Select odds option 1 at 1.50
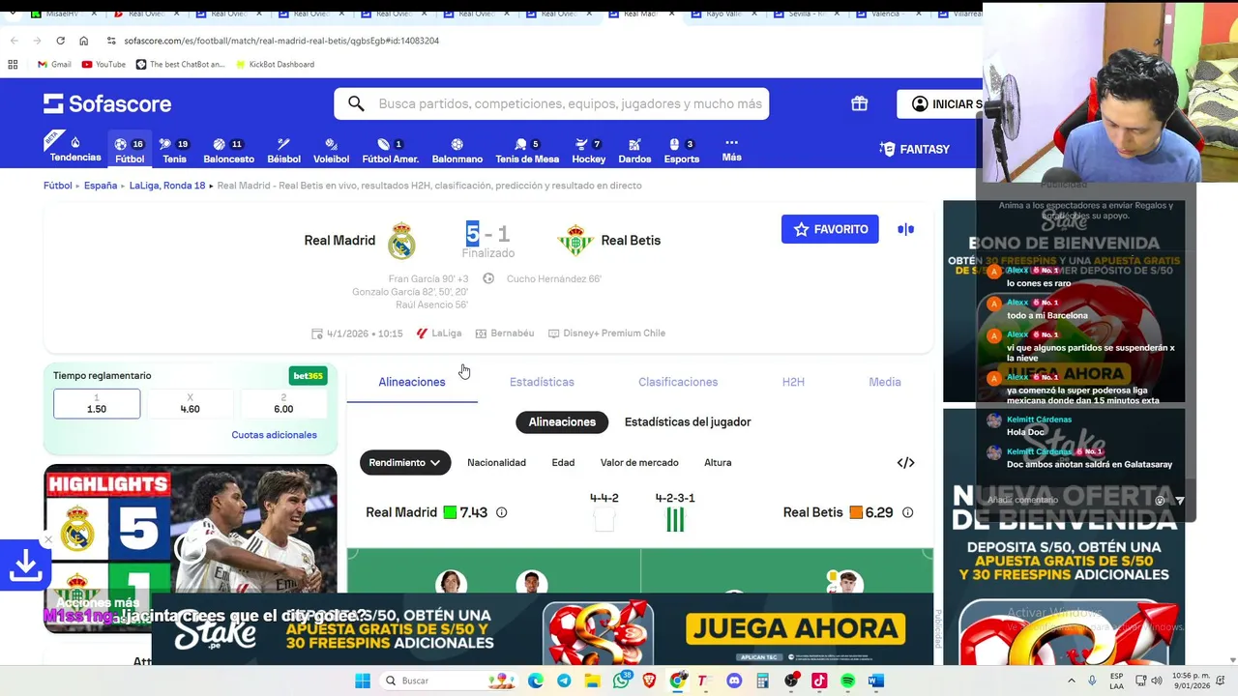1238x696 pixels. [97, 404]
